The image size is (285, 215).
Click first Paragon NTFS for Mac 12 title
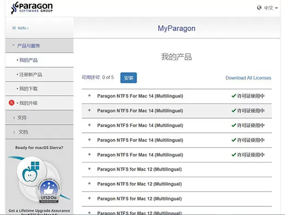(x=139, y=170)
